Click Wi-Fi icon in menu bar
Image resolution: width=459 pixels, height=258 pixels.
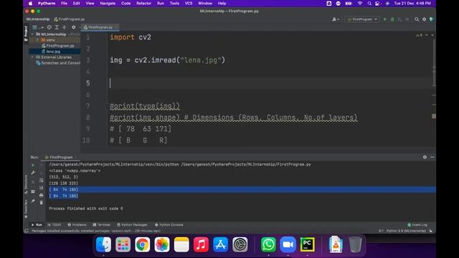tap(360, 4)
